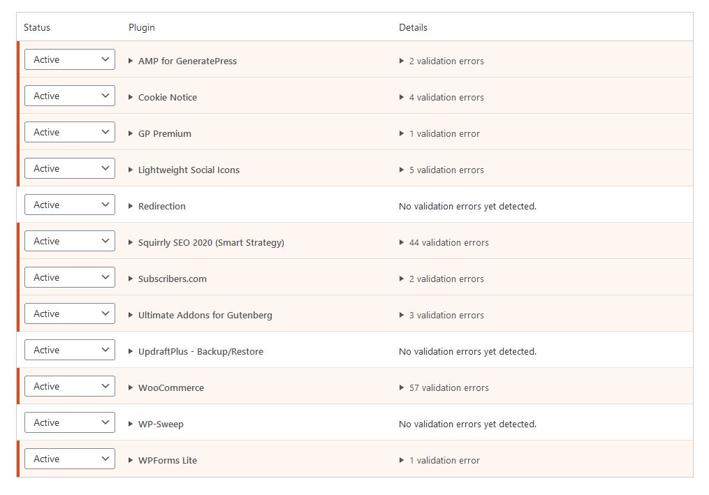Expand the Lightweight Social Icons plugin row
This screenshot has height=495, width=709.
click(184, 170)
